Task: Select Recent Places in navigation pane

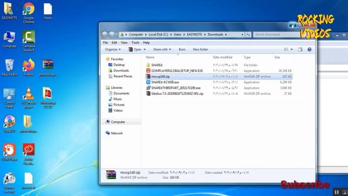Action: 120,76
